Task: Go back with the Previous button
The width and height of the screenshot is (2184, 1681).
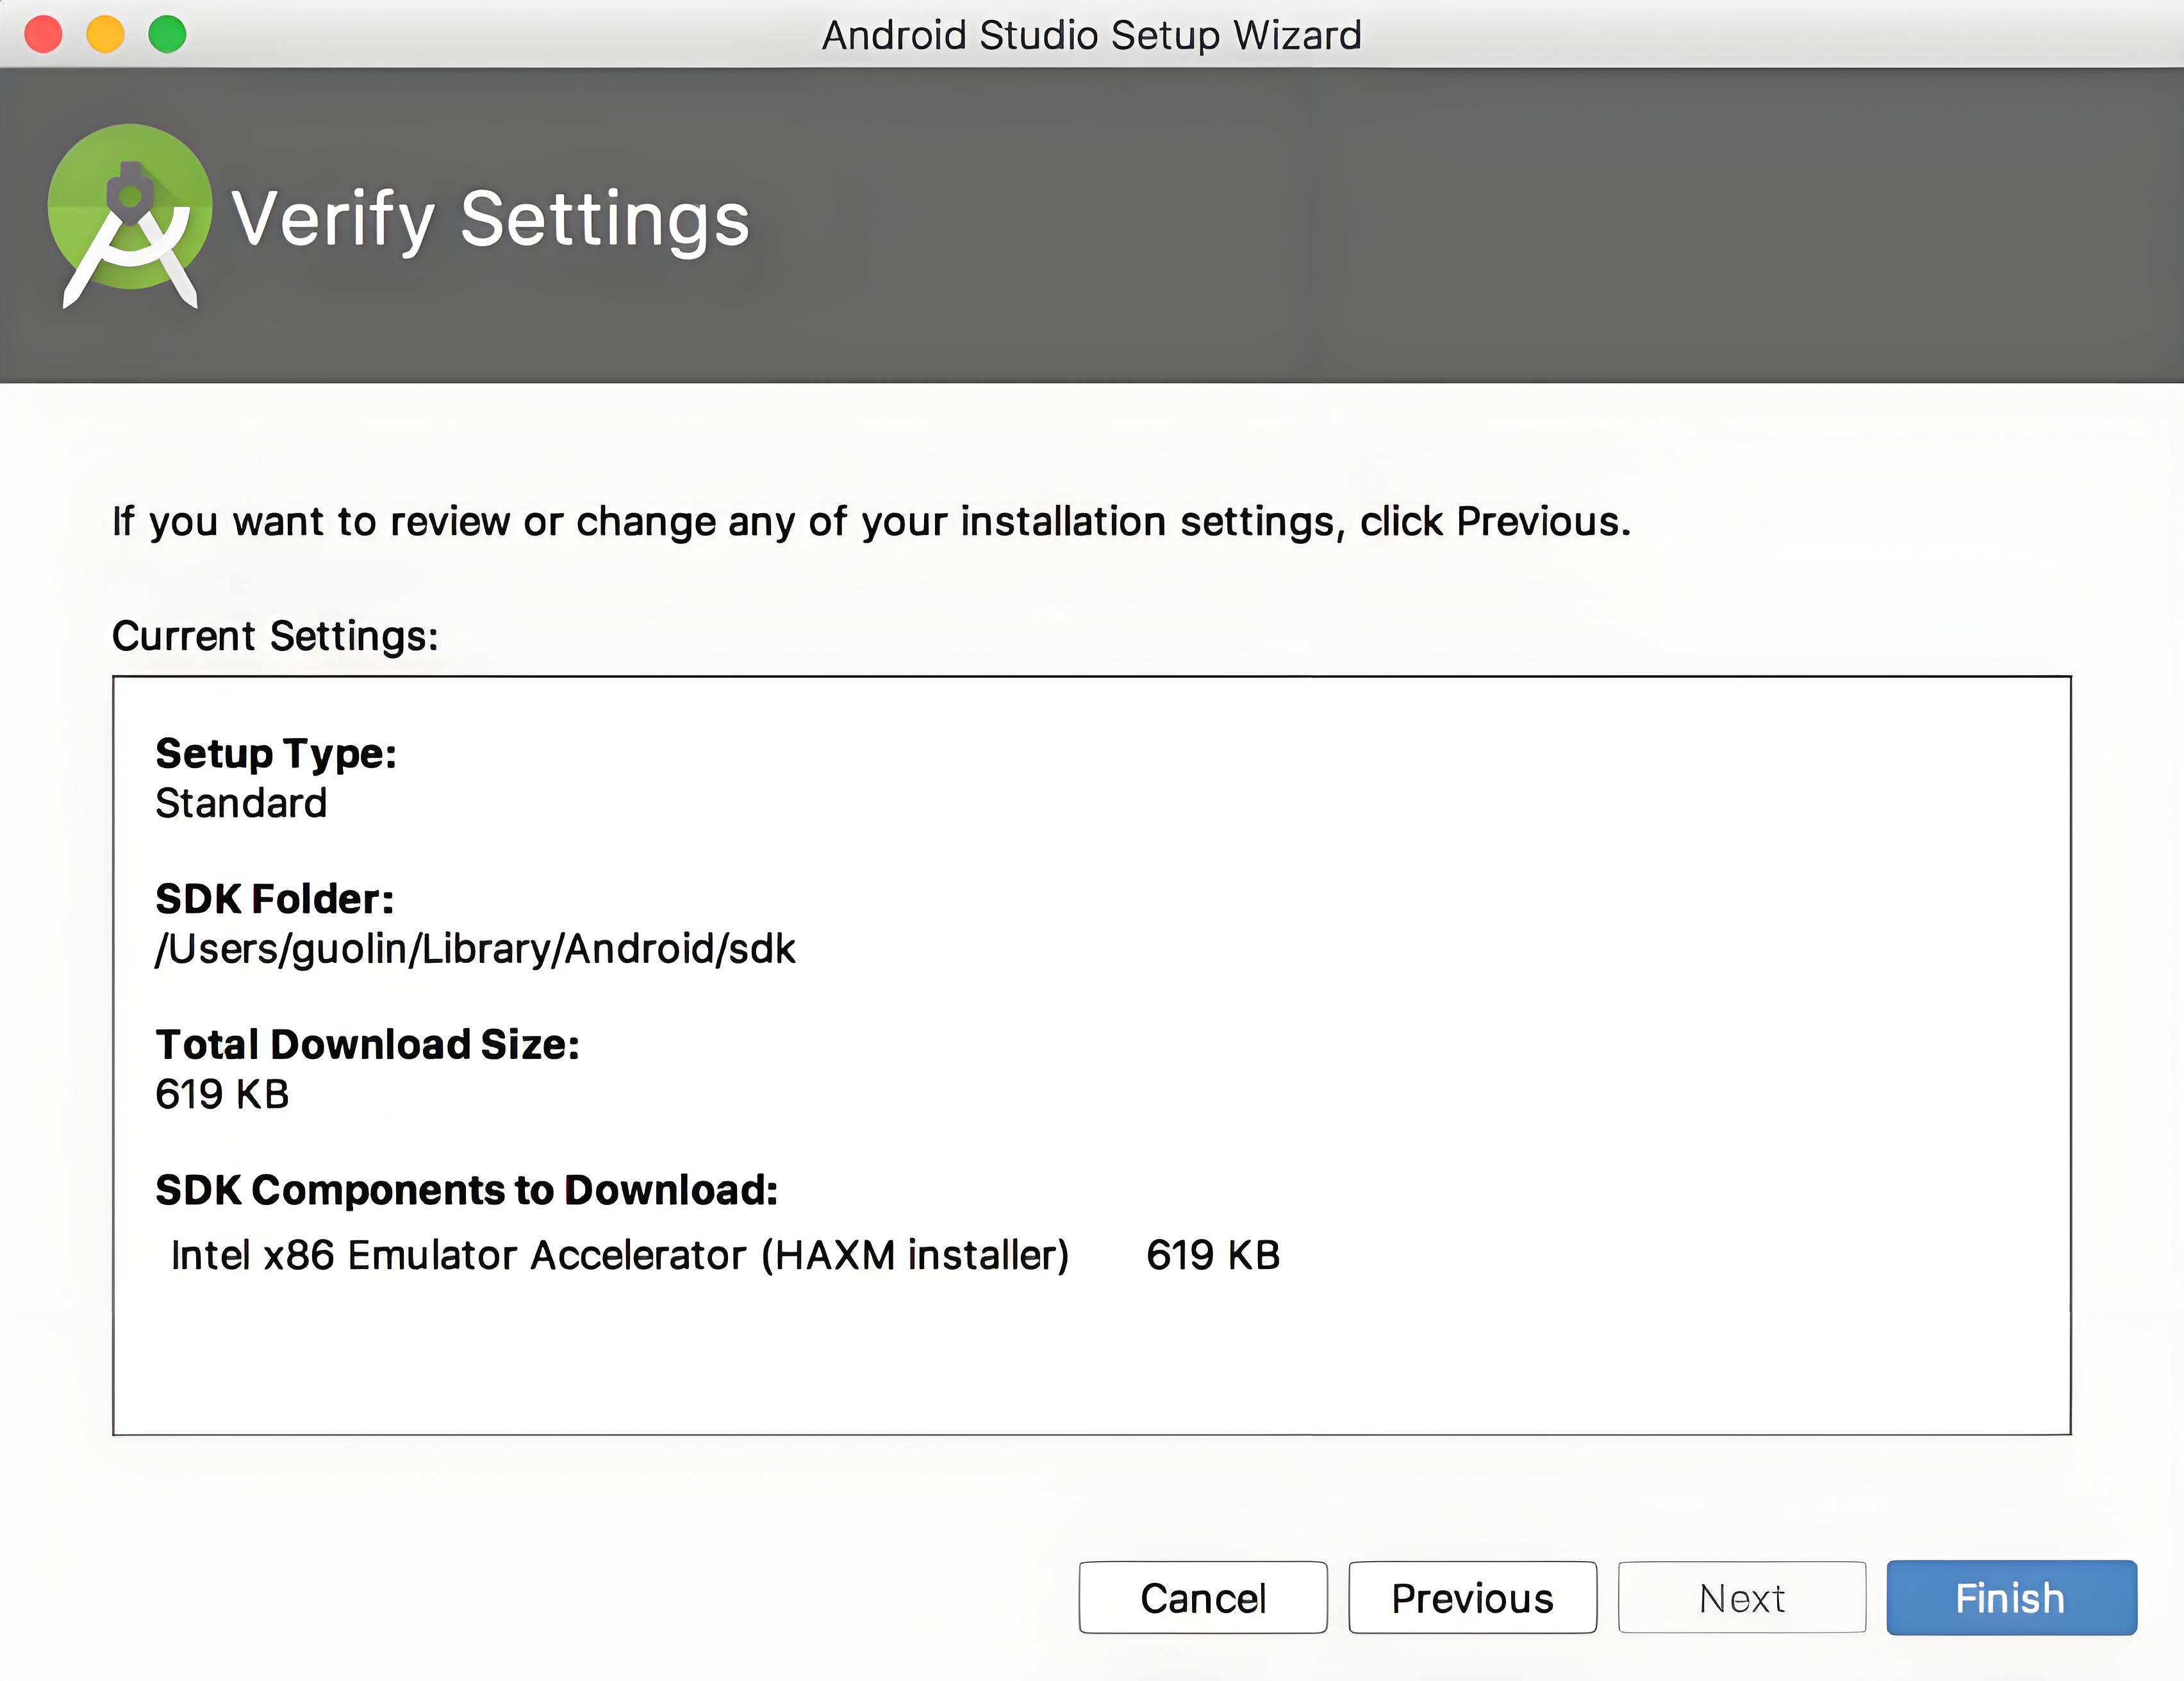Action: click(x=1472, y=1597)
